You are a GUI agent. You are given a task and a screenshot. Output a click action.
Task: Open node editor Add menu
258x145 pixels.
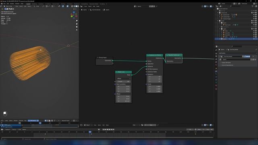[94, 6]
